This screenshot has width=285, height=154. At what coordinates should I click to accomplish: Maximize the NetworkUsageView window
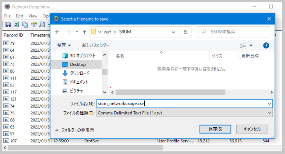pos(271,7)
